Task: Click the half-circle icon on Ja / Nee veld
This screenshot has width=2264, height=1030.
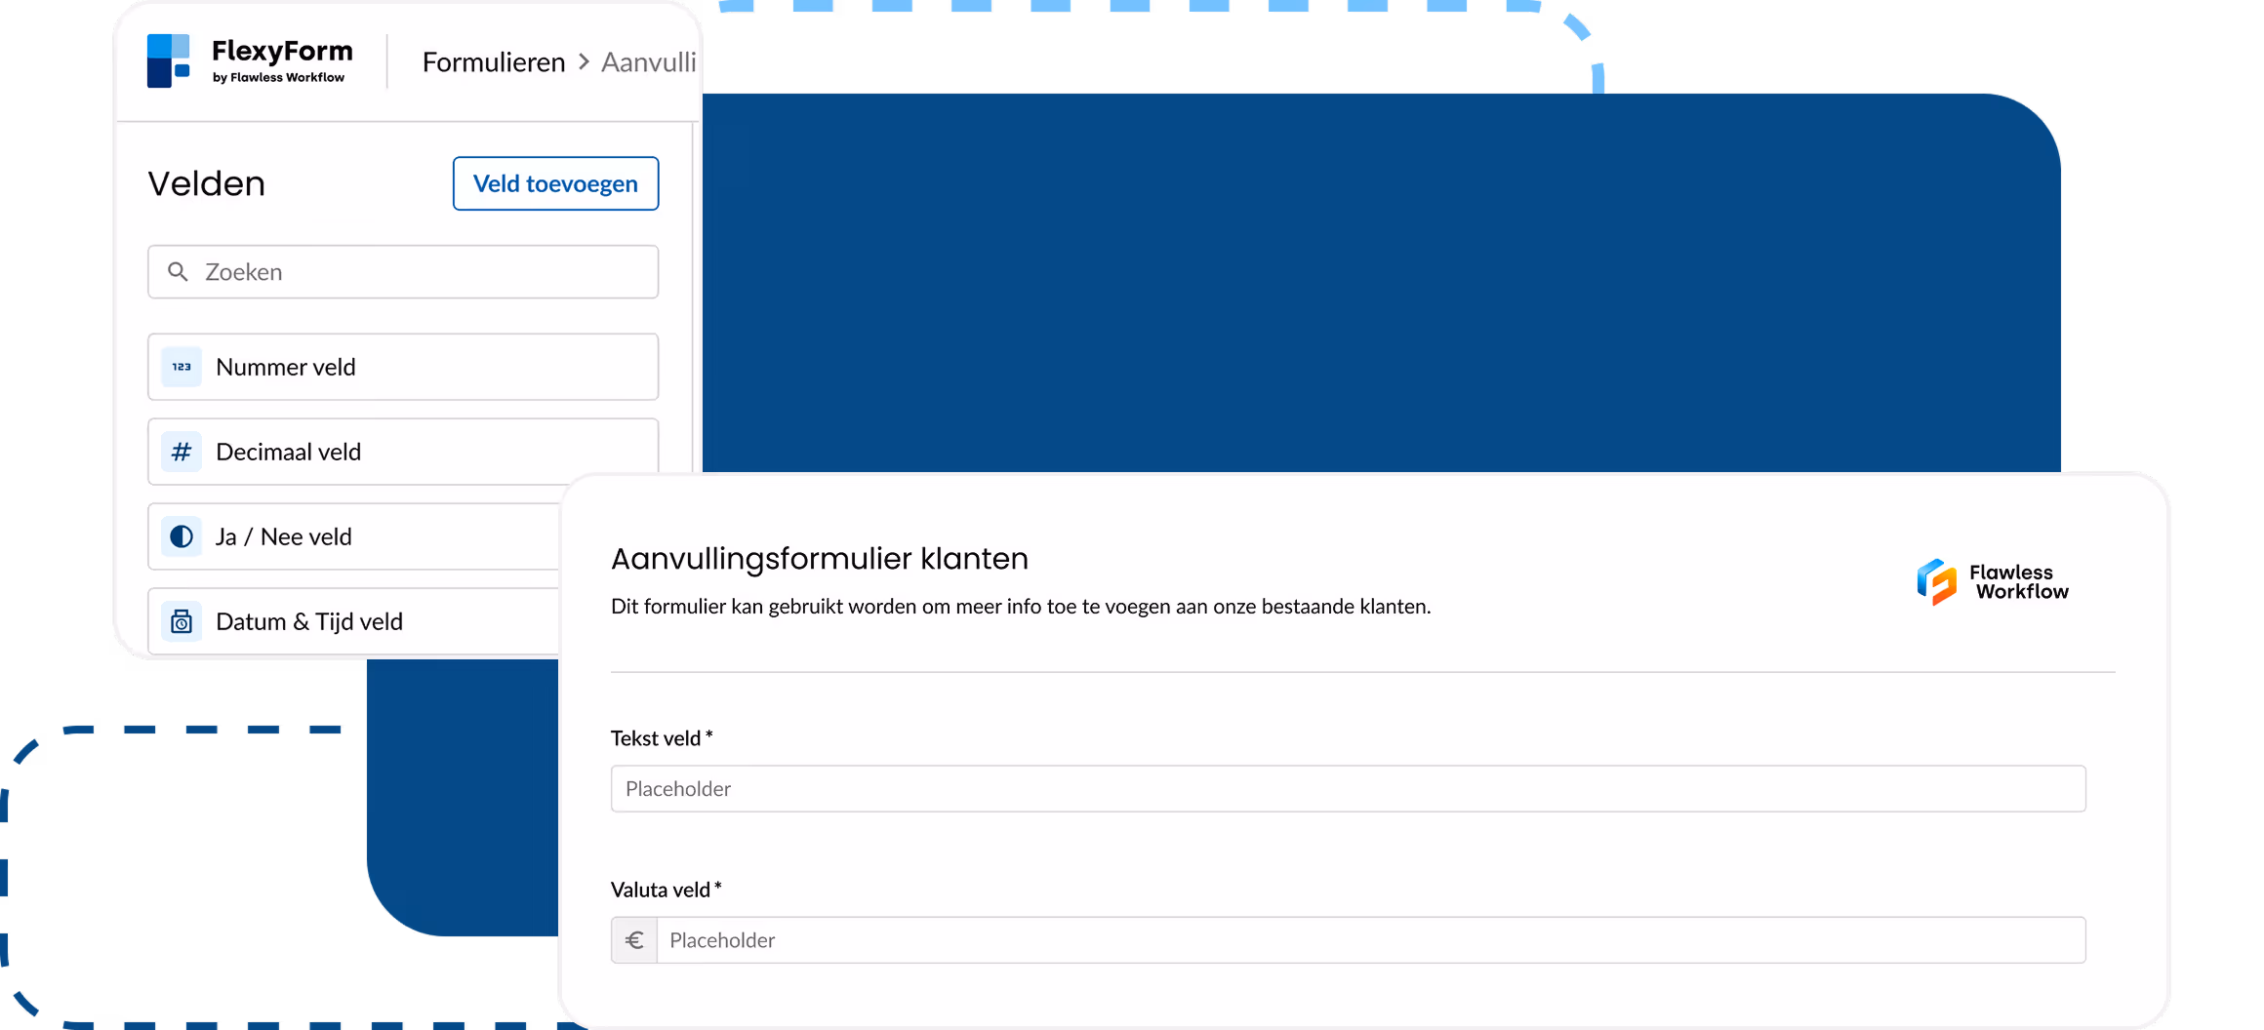Action: pyautogui.click(x=181, y=536)
